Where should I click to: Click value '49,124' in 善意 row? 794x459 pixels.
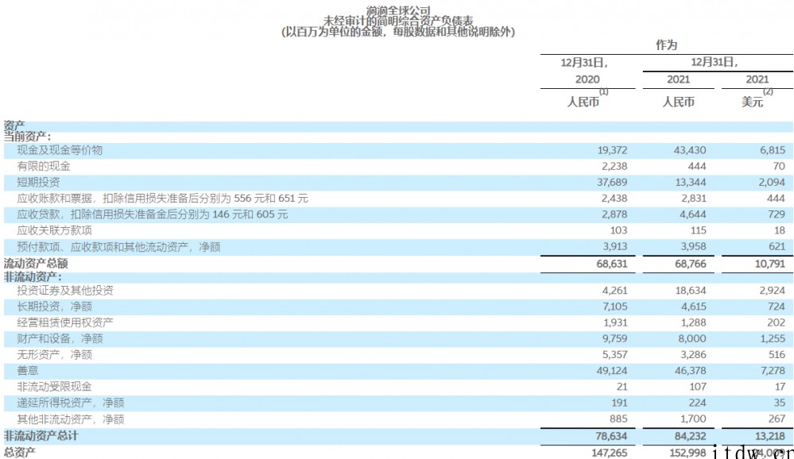pos(612,371)
